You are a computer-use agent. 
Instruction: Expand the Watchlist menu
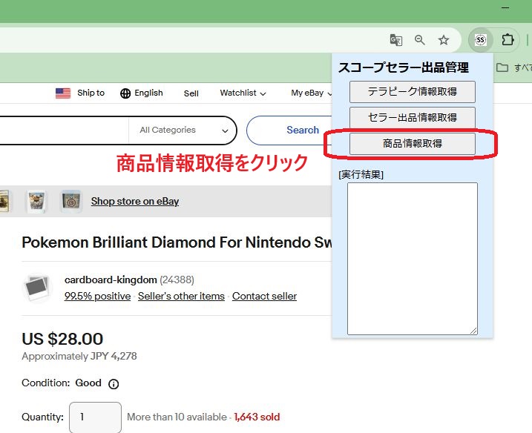coord(243,93)
